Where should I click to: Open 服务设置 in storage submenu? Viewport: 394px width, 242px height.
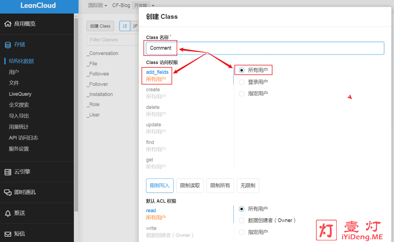click(x=19, y=149)
